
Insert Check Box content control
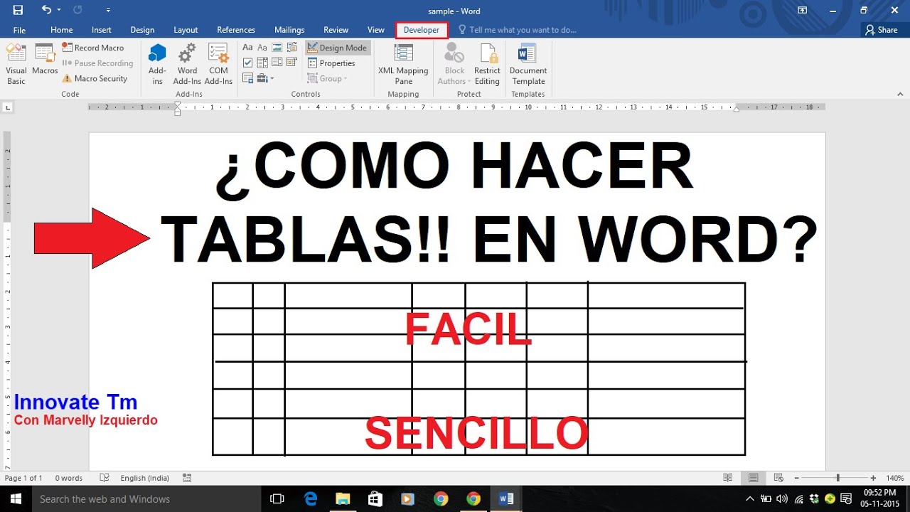coord(247,63)
